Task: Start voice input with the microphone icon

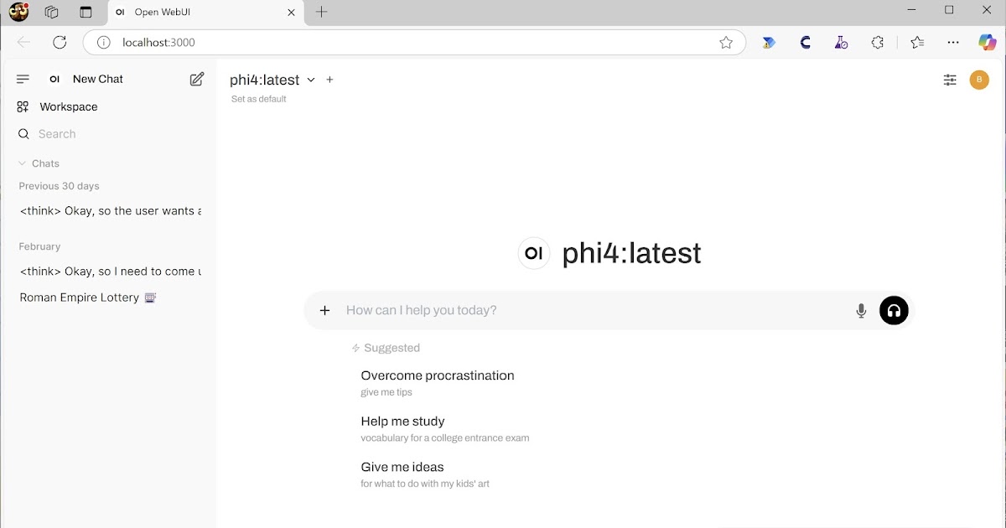Action: coord(861,311)
